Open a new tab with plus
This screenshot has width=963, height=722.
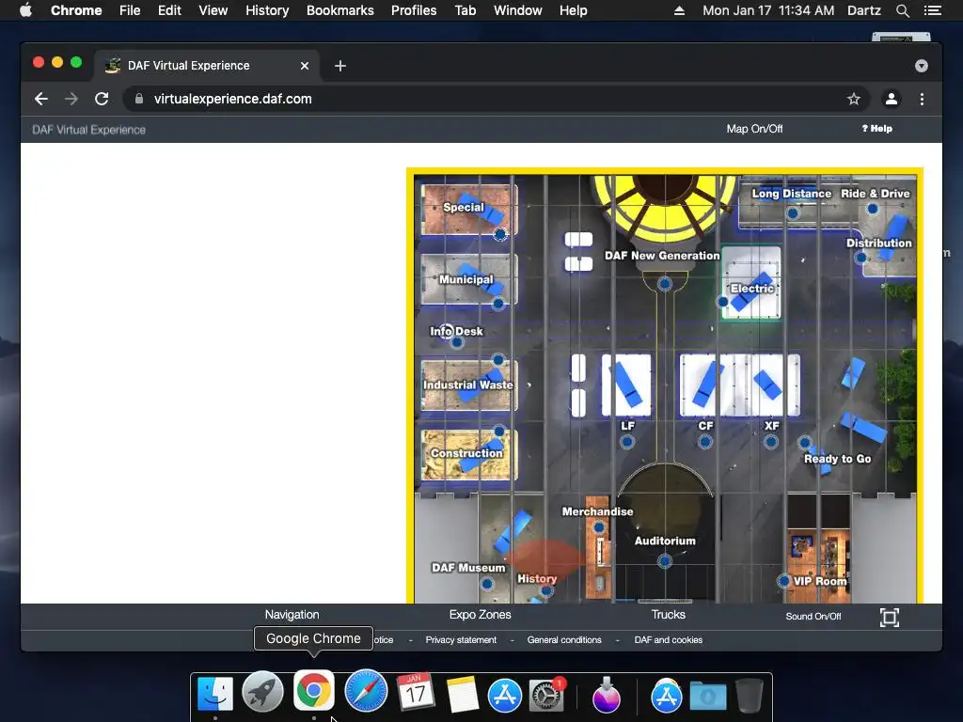(340, 66)
